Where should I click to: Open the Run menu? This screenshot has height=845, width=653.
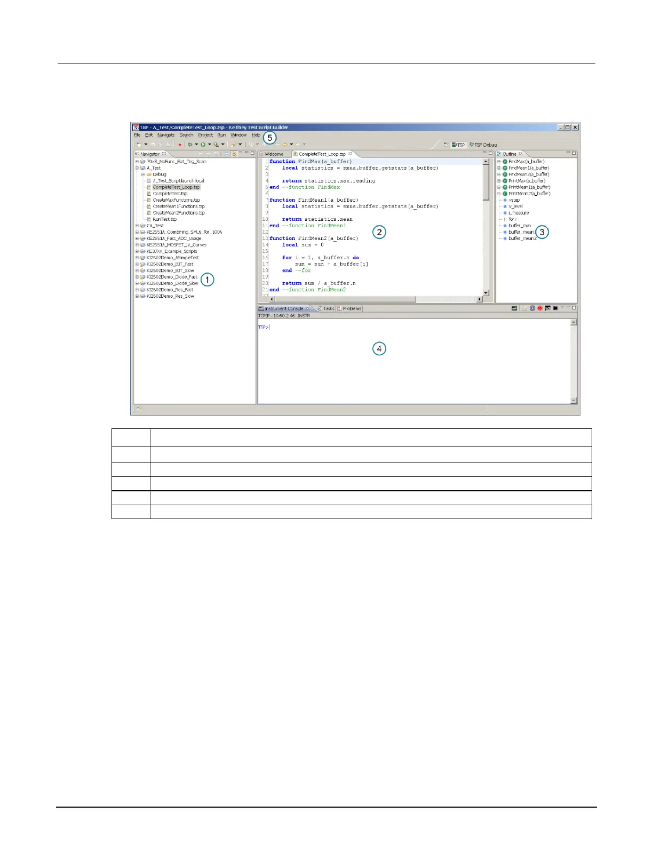[221, 135]
